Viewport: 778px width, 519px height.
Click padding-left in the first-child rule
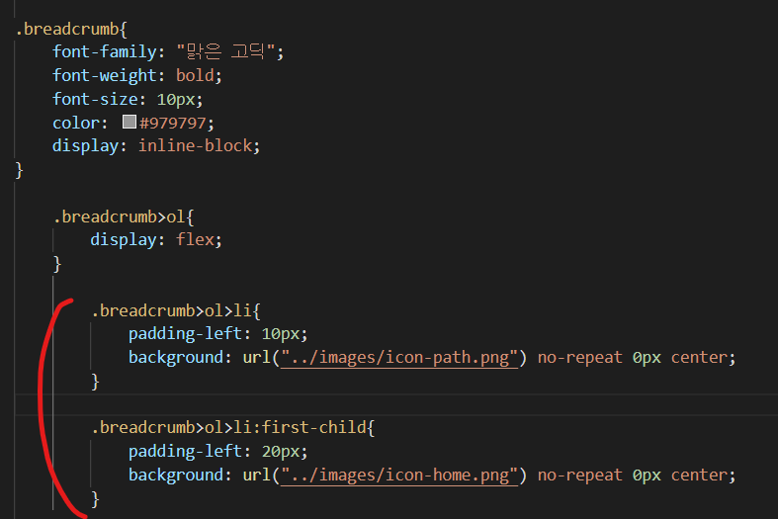[185, 451]
